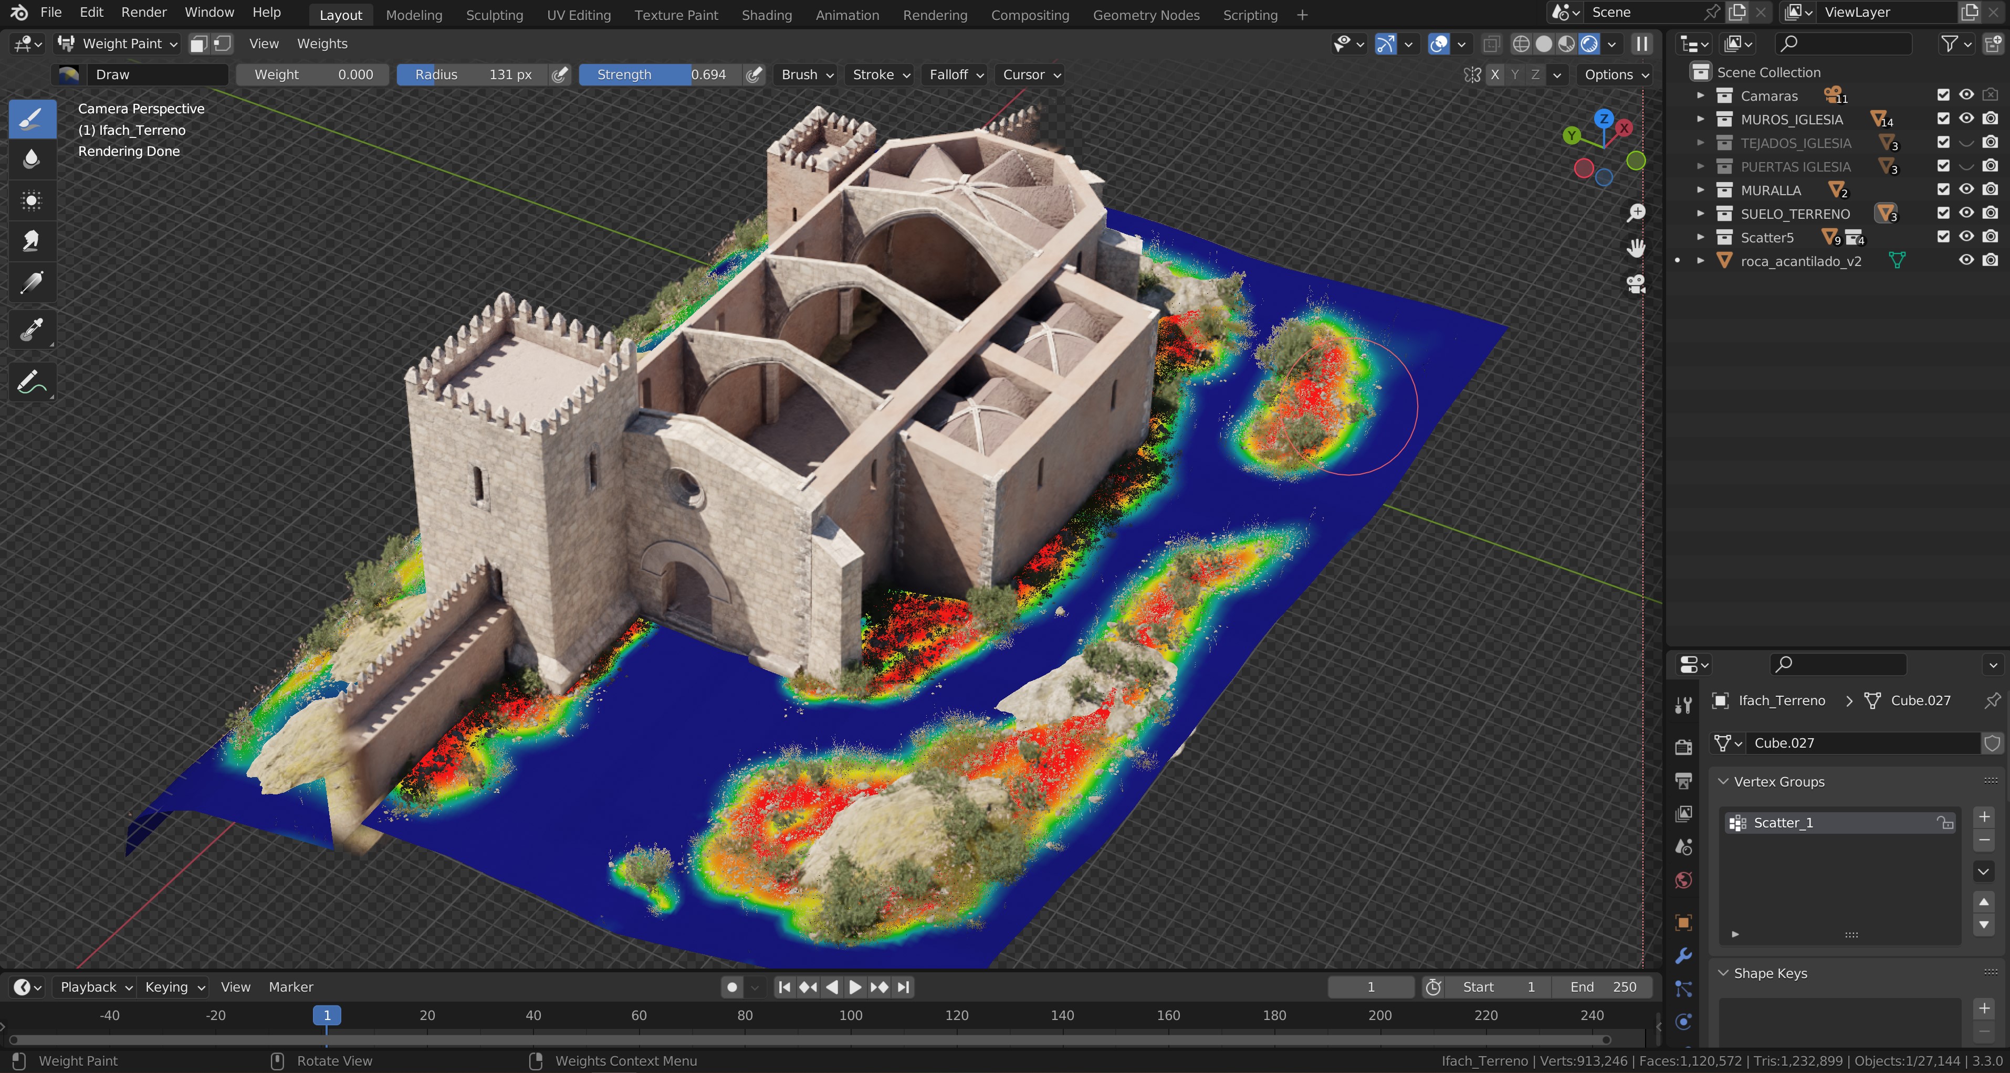Select the Sample Weight eyedropper tool

[31, 330]
